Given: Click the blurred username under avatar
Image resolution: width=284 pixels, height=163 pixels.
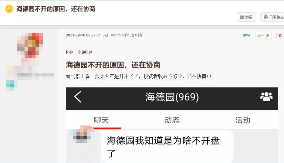Looking at the screenshot, I should (35, 75).
